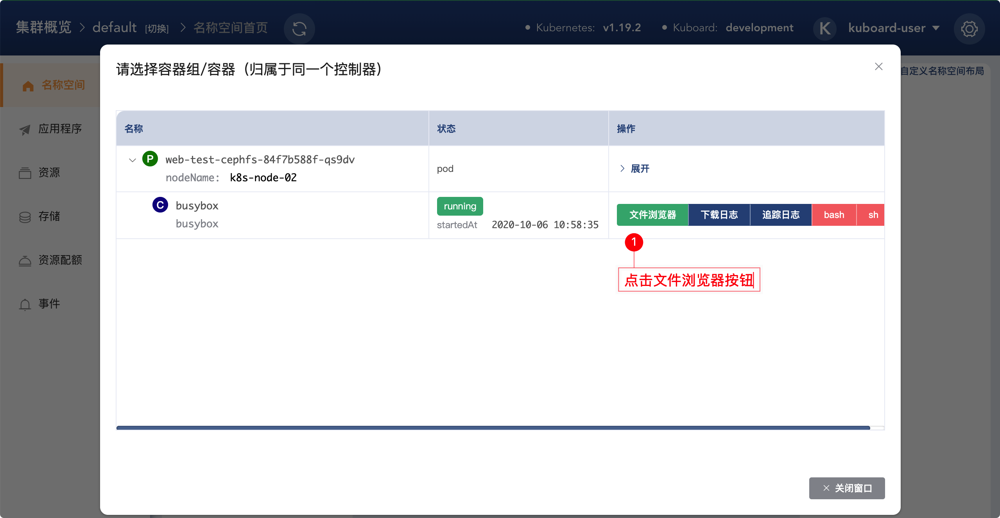Open an sh terminal for busybox
The width and height of the screenshot is (1000, 518).
[871, 215]
